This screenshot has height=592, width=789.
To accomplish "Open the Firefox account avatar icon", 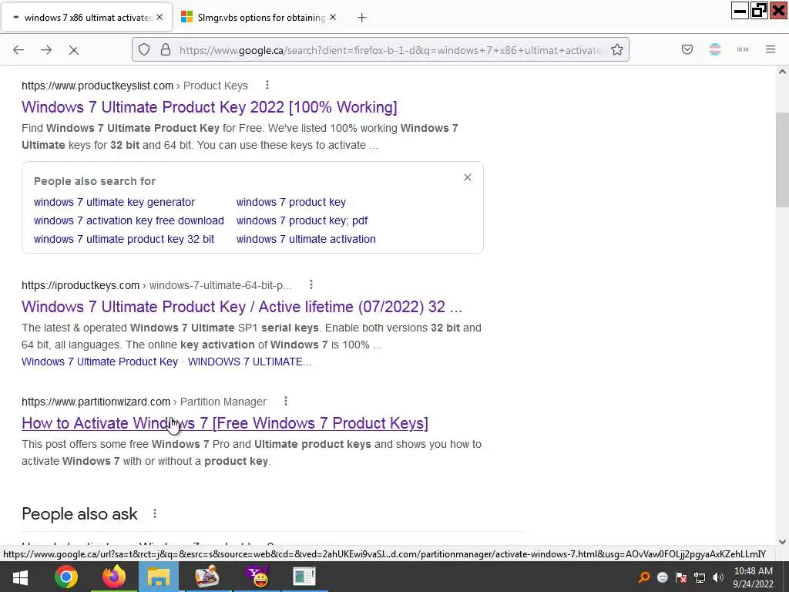I will tap(715, 50).
